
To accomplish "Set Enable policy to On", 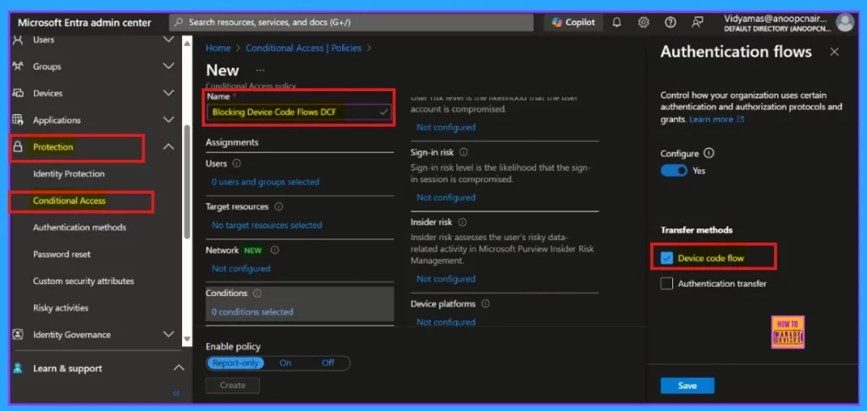I will click(285, 363).
